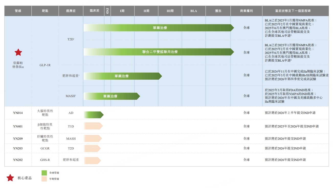
Task: Select the status 於2023年3月取得FDA的IND批准
Action: pyautogui.click(x=289, y=90)
